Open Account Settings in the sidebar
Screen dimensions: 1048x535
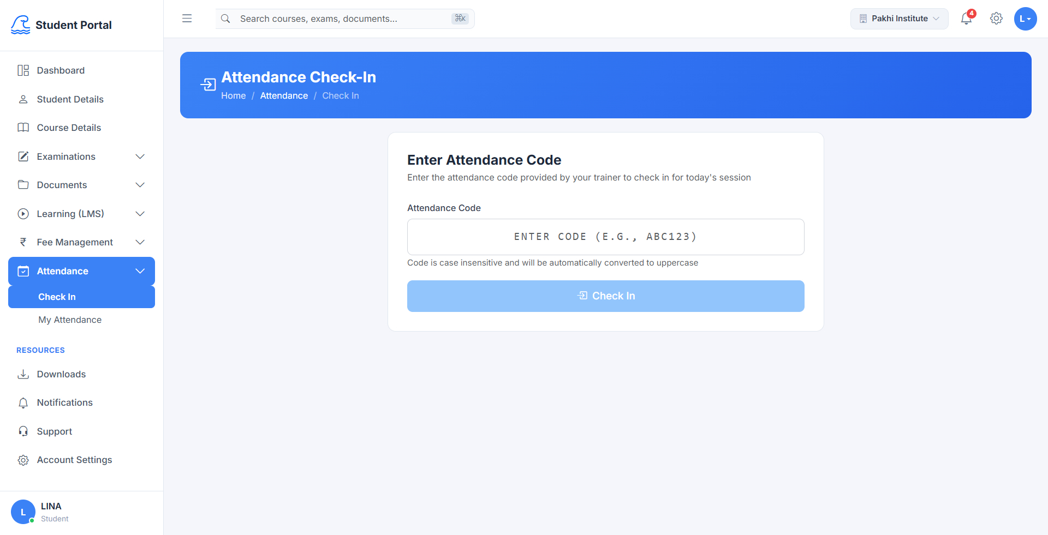[81, 460]
